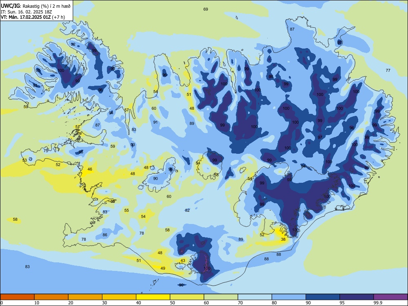408x306 pixels.
Task: Click the dark orange 0–10 legend swatch
Action: (17, 297)
